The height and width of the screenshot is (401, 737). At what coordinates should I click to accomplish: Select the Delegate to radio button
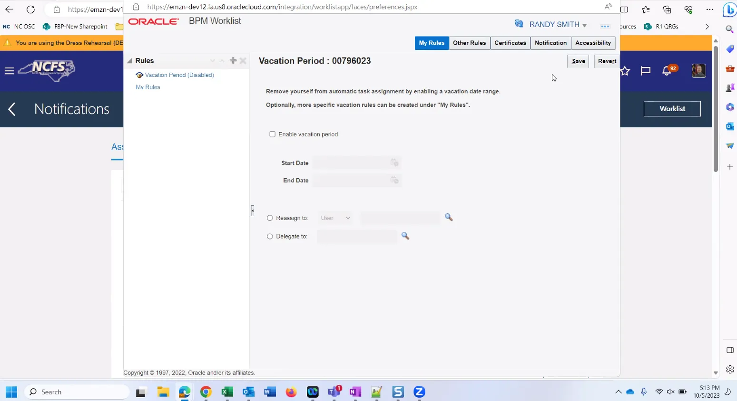coord(270,236)
